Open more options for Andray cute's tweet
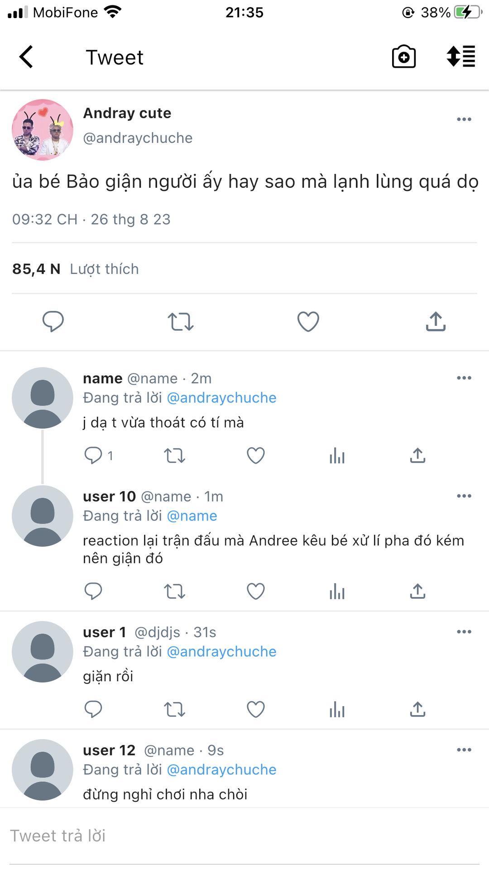 click(x=464, y=119)
